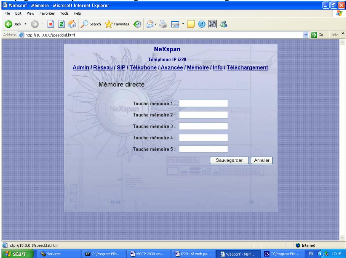346x258 pixels.
Task: Click the Annuler button
Action: 262,160
